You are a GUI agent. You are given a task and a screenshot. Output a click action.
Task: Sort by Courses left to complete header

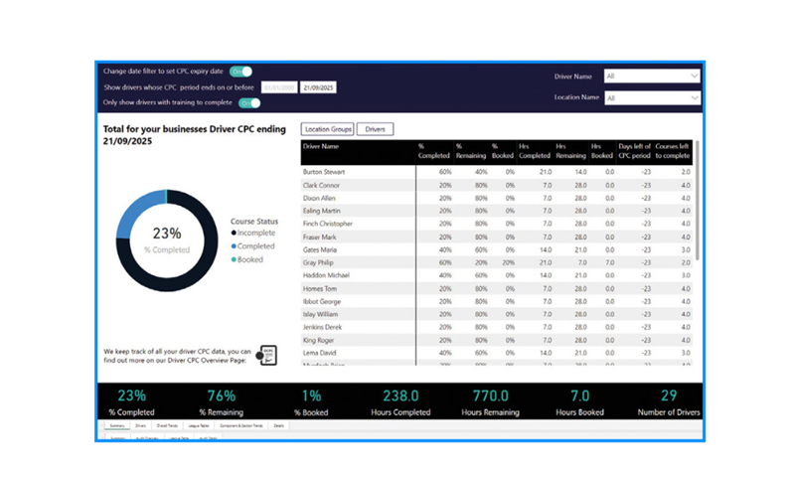point(673,151)
